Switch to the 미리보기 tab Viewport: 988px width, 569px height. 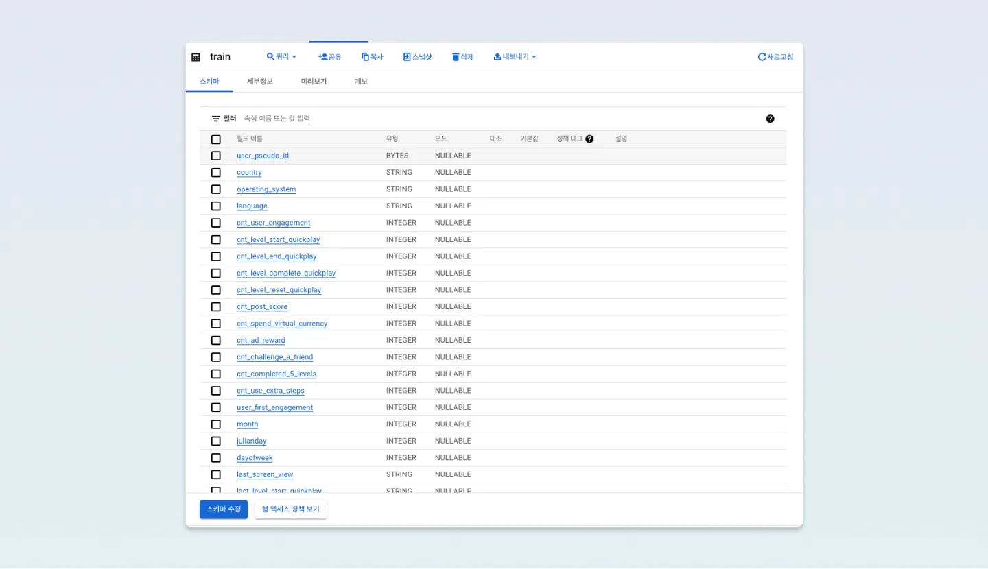coord(314,81)
